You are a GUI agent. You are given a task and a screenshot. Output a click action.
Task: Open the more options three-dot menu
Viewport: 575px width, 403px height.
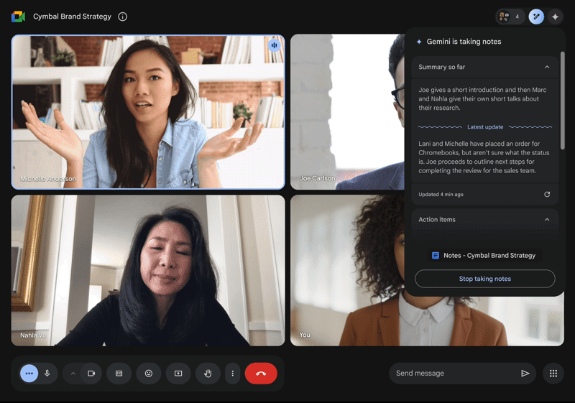pos(231,374)
